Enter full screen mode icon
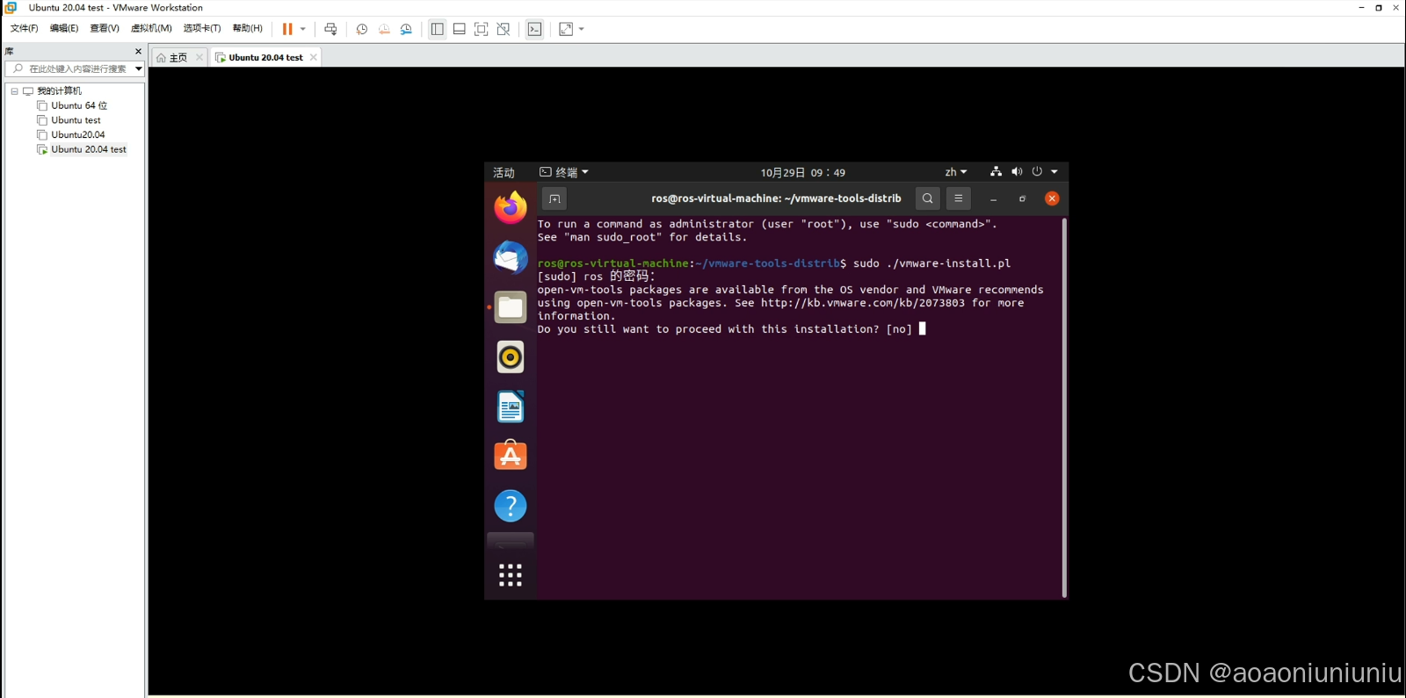This screenshot has height=698, width=1406. coord(482,29)
